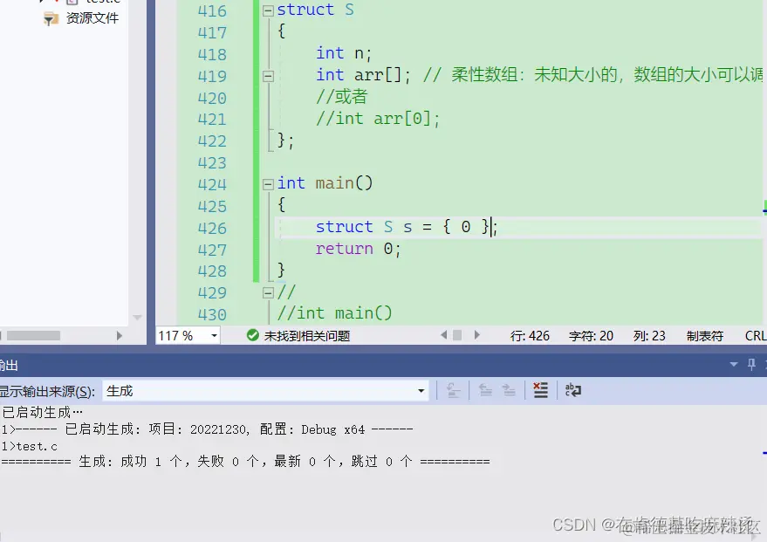767x542 pixels.
Task: Click the green check no issues icon
Action: click(252, 335)
